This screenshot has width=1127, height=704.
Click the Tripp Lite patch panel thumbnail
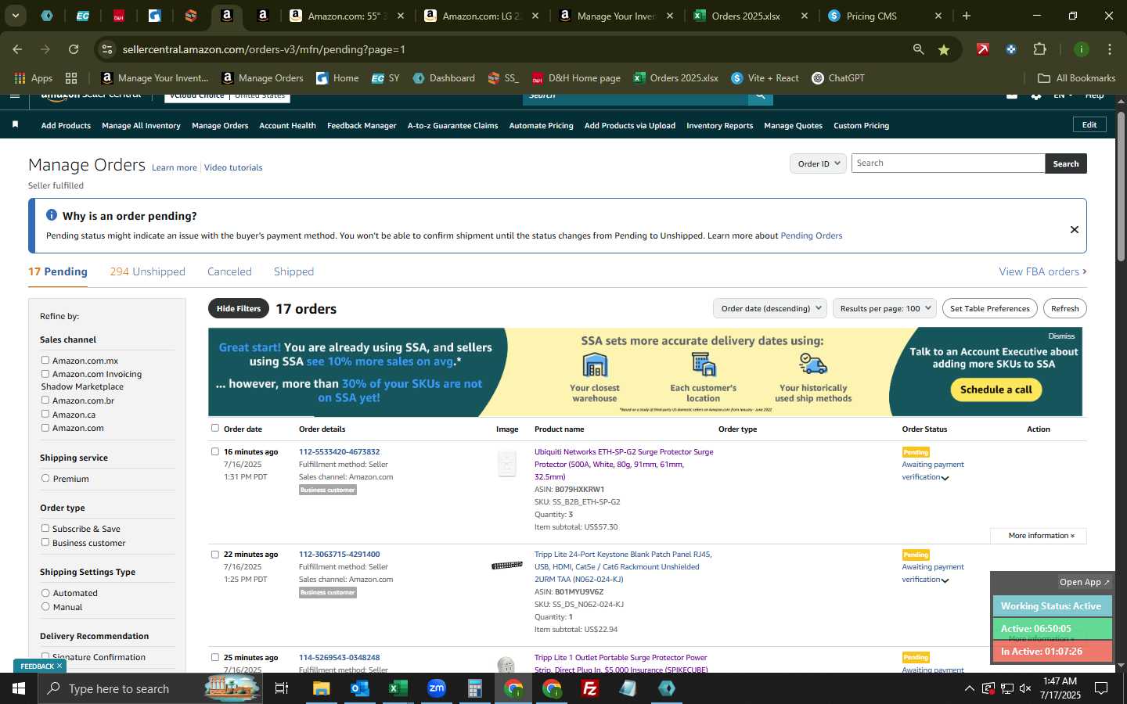point(507,565)
